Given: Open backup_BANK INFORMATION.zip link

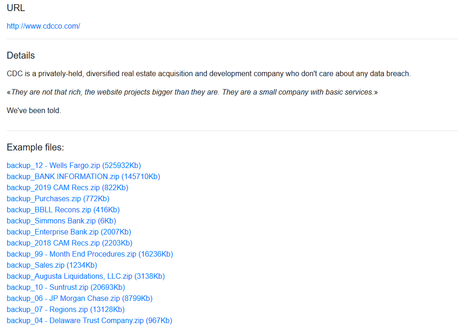Looking at the screenshot, I should pos(83,177).
